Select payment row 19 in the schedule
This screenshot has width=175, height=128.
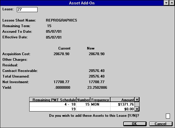click(82, 109)
